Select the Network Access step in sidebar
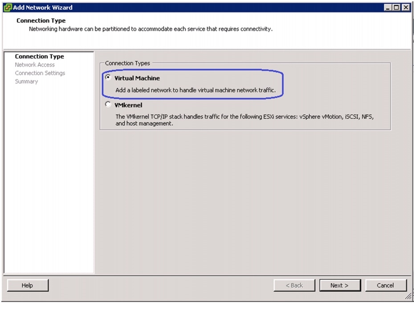The image size is (416, 314). click(35, 64)
